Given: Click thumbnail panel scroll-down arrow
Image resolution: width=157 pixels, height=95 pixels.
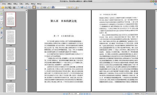Looking at the screenshot, I should (x=26, y=91).
